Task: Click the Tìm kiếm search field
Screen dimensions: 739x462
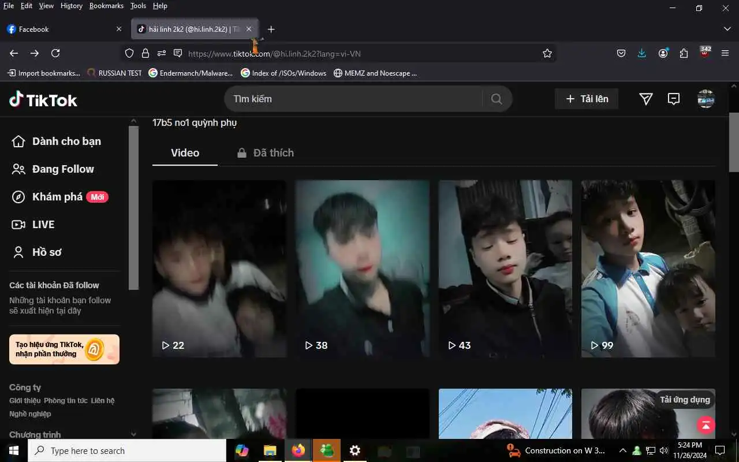Action: (353, 99)
